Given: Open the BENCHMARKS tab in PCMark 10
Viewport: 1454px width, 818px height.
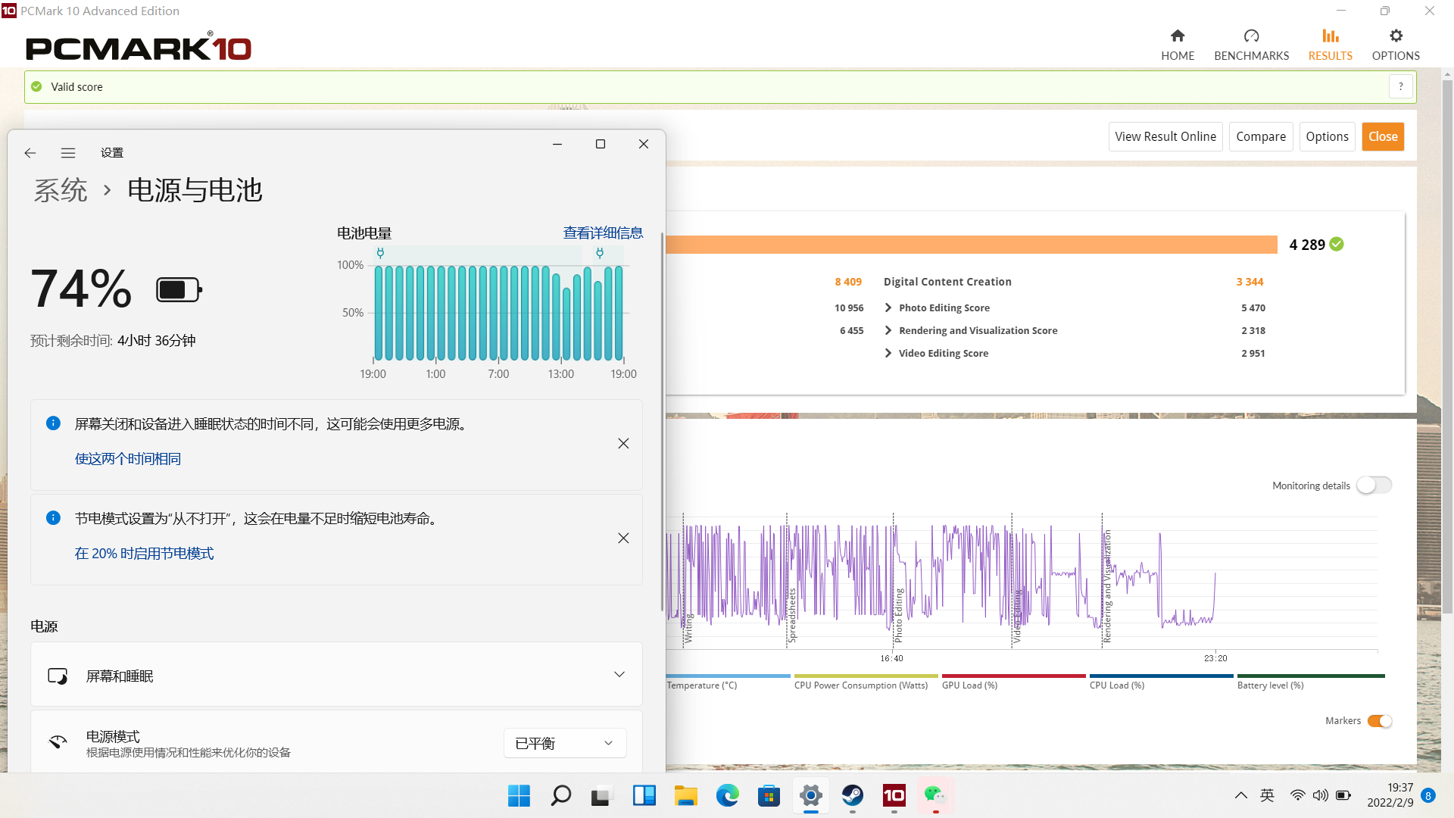Looking at the screenshot, I should click(x=1251, y=45).
